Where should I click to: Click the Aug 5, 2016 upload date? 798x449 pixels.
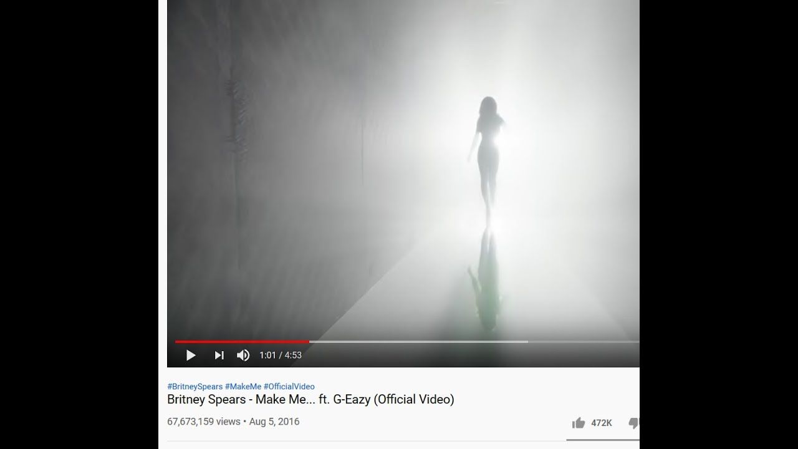[x=274, y=422]
